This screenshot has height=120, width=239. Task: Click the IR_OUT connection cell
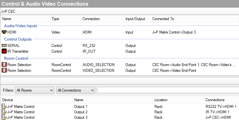[89, 51]
